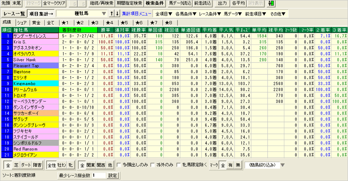Viewport: 348px width, 181px height.
Task: Expand 前走項目▼ menu
Action: point(255,14)
